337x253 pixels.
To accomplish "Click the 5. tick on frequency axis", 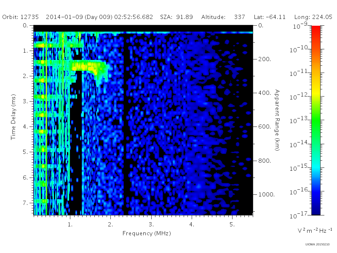I will (x=232, y=225).
